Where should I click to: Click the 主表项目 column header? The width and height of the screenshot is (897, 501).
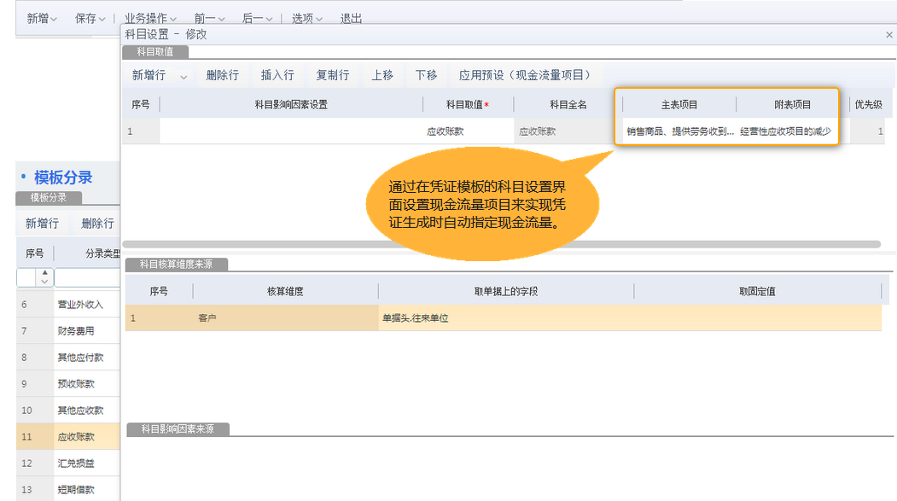pos(679,105)
